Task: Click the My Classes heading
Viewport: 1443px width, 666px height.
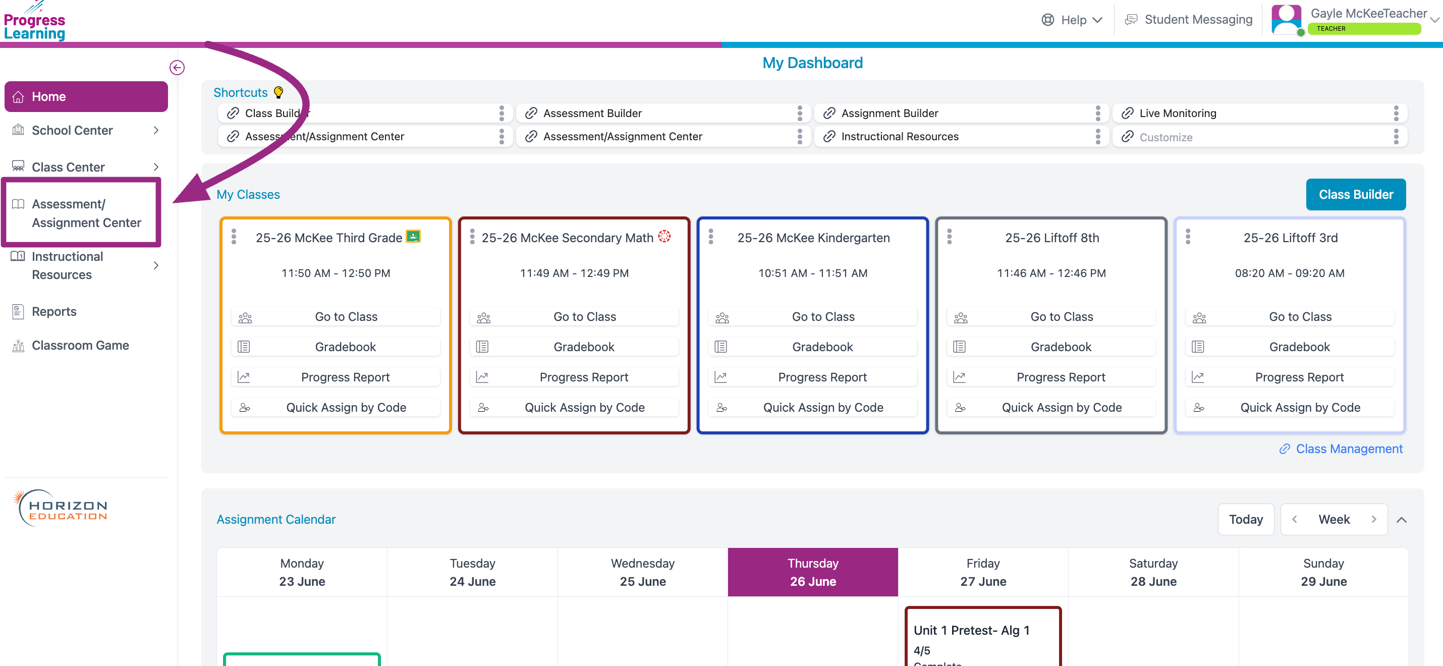Action: click(x=248, y=194)
